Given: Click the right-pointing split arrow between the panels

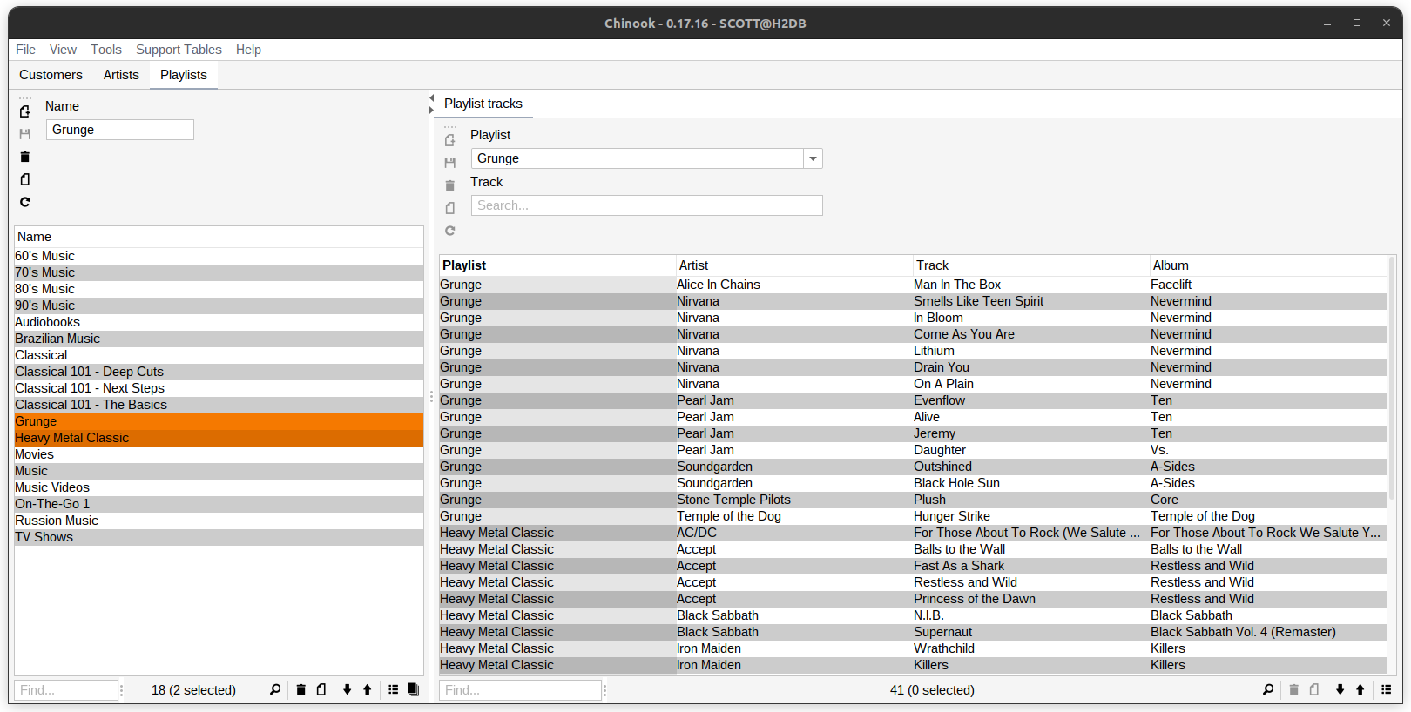Looking at the screenshot, I should point(431,111).
